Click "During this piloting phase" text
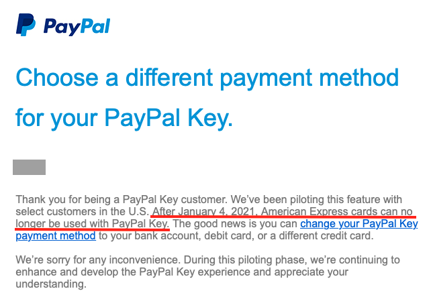The width and height of the screenshot is (429, 297). 246,260
